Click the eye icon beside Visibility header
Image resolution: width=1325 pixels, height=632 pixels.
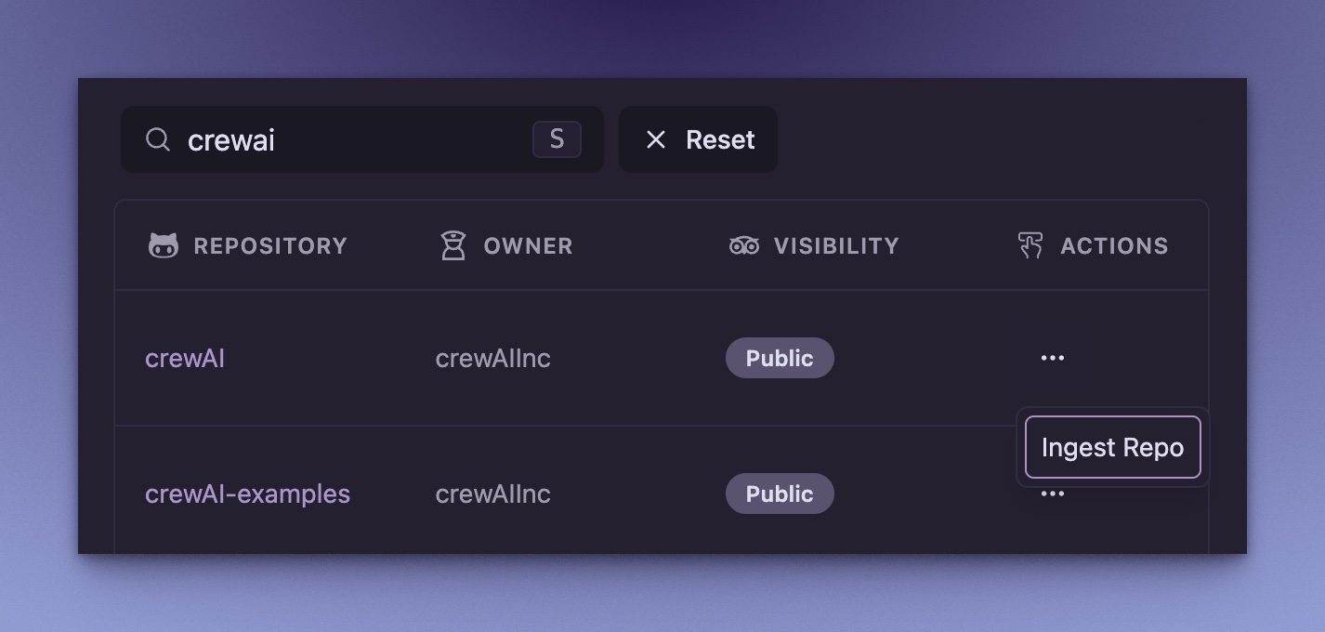[x=743, y=244]
